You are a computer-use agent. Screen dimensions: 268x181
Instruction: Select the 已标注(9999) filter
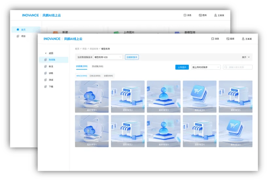[95, 75]
